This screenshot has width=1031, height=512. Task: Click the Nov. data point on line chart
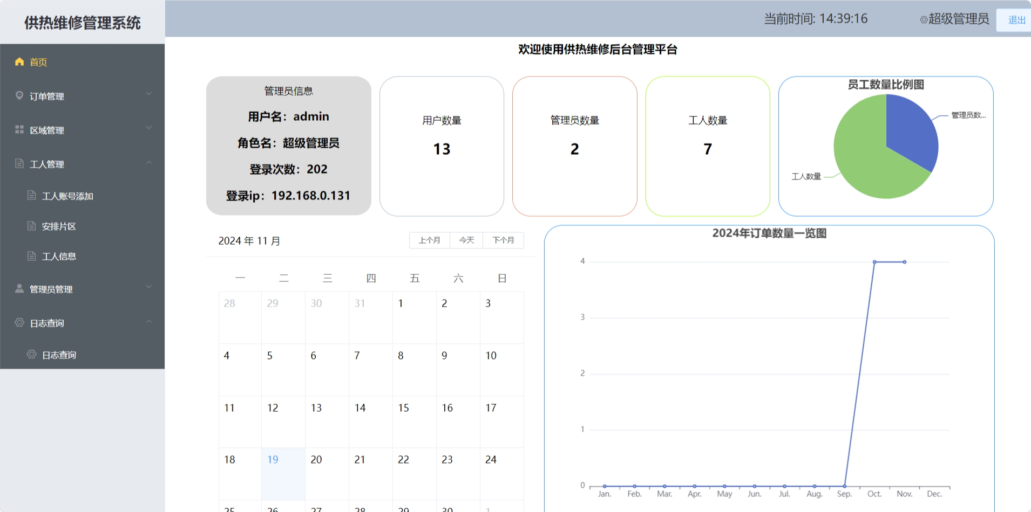coord(905,262)
